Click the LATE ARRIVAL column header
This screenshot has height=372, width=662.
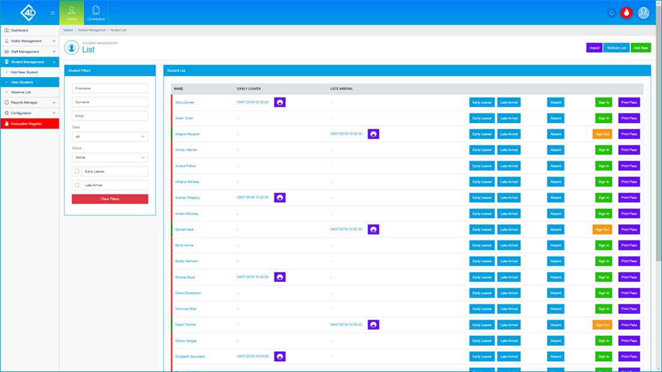(x=341, y=89)
